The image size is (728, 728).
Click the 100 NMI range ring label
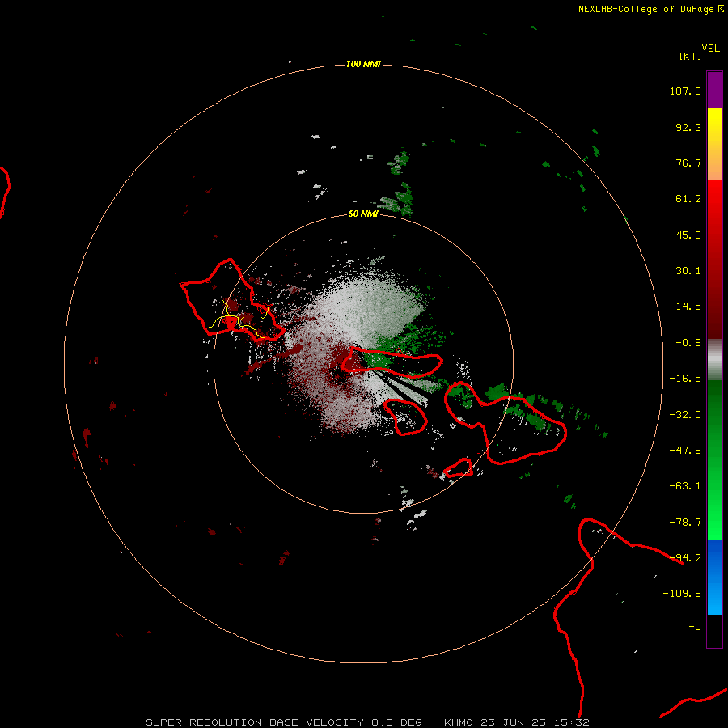363,64
